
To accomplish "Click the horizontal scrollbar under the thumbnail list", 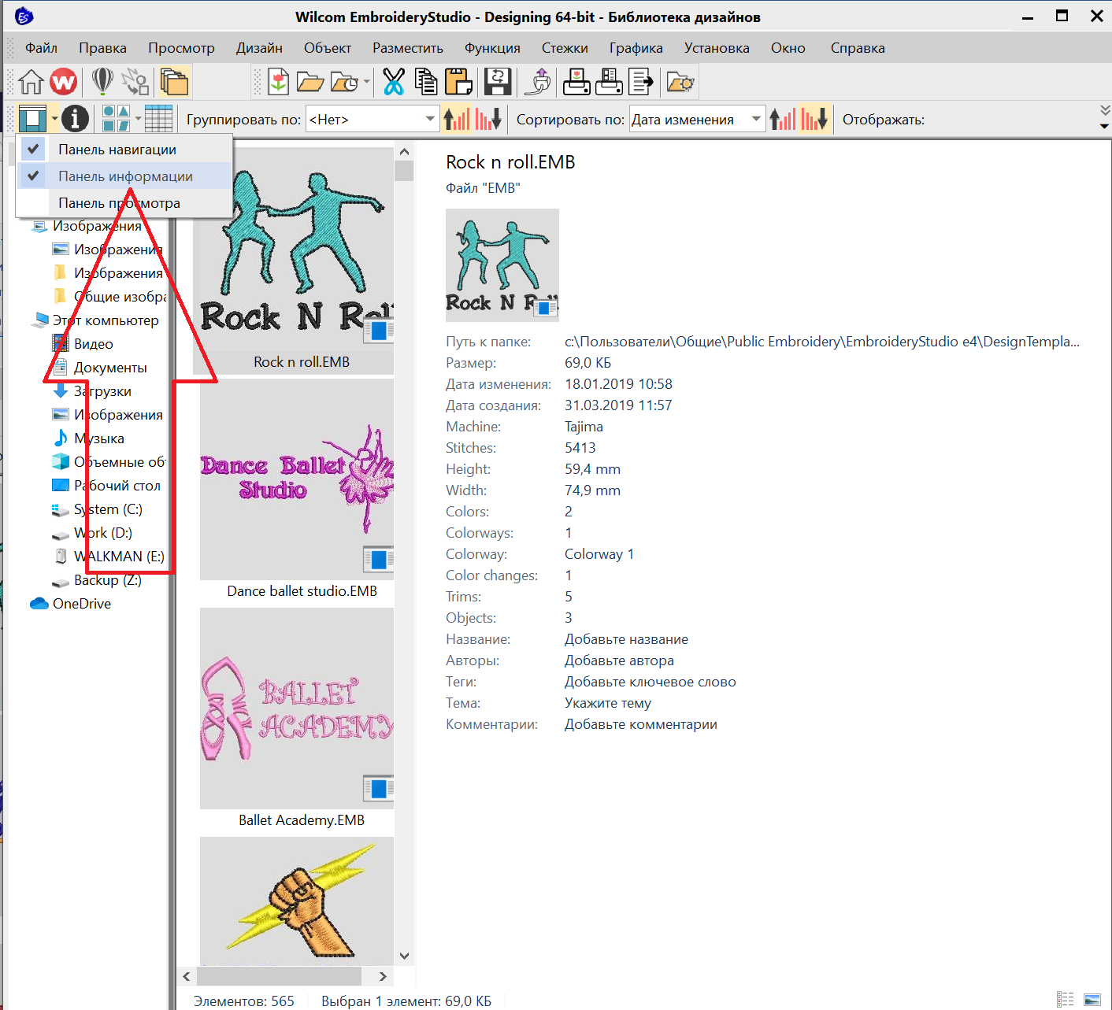I will click(x=279, y=976).
